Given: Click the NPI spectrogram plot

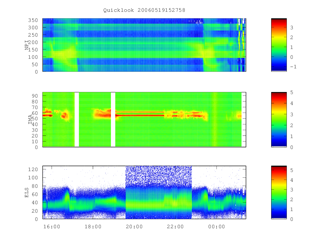Looking at the screenshot, I should tap(144, 45).
